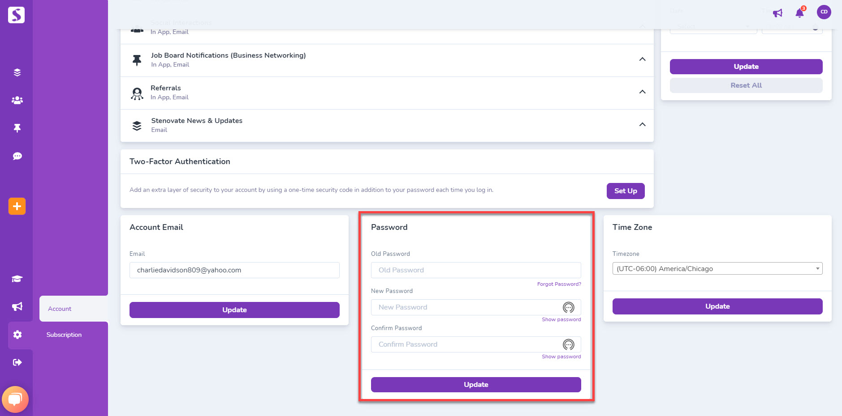The height and width of the screenshot is (416, 842).
Task: Click the Job Board Notifications pin icon
Action: tap(137, 60)
